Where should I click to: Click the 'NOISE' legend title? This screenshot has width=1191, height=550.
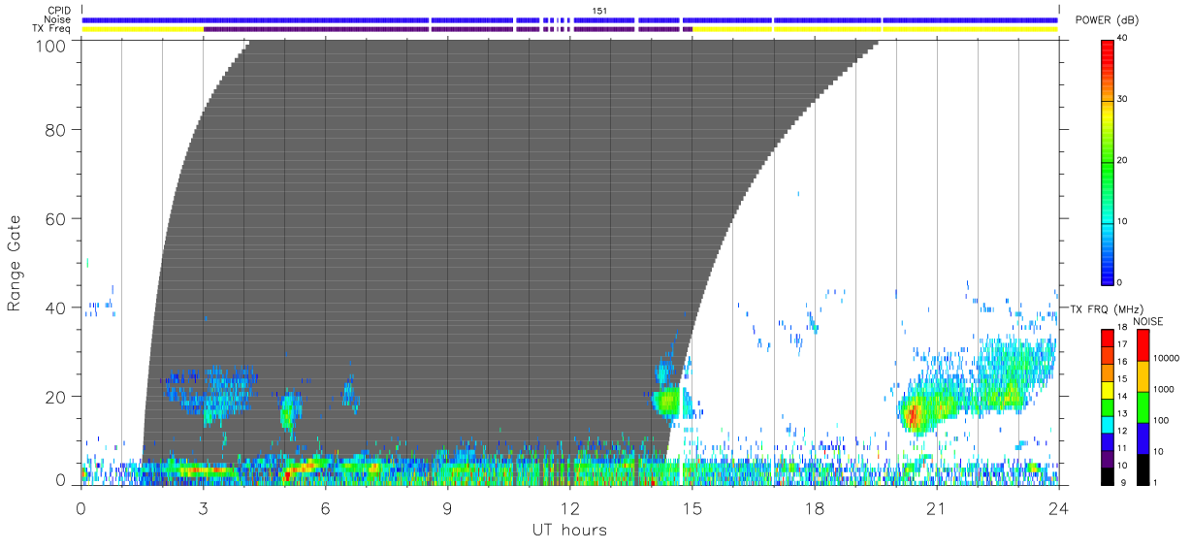pos(1149,321)
